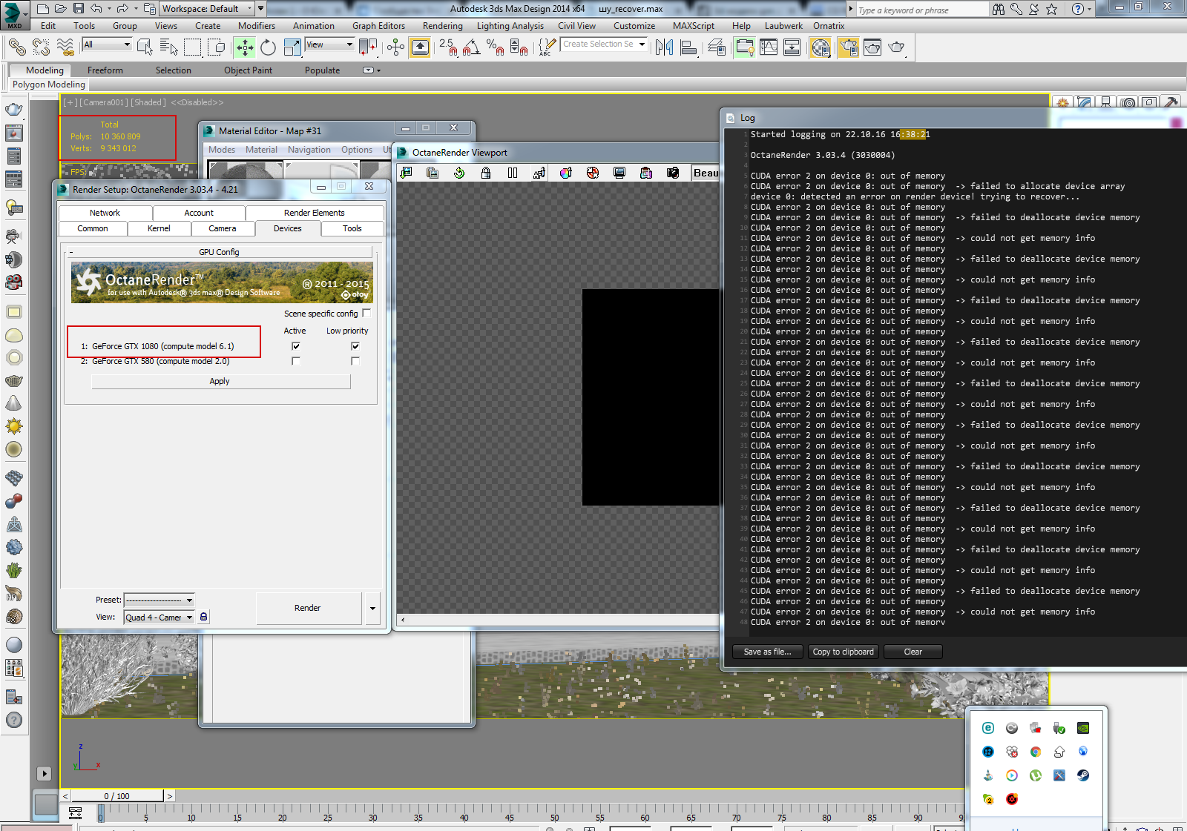Uncheck Active for GeForce GTX 1080
The width and height of the screenshot is (1187, 831).
click(296, 346)
